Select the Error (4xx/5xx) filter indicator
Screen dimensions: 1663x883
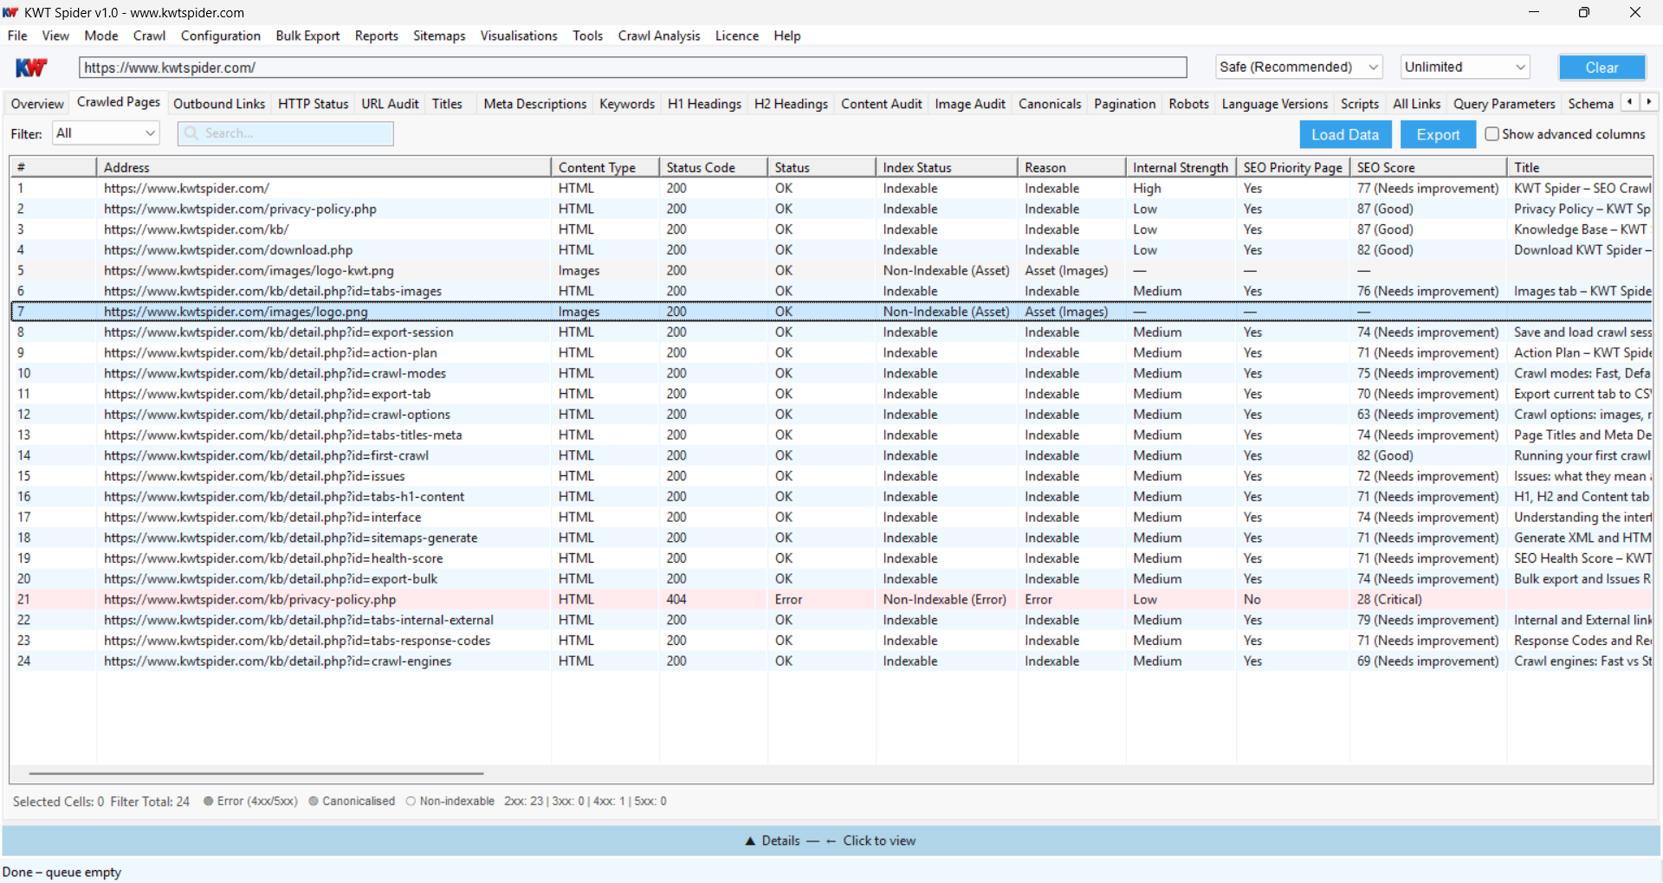[209, 801]
